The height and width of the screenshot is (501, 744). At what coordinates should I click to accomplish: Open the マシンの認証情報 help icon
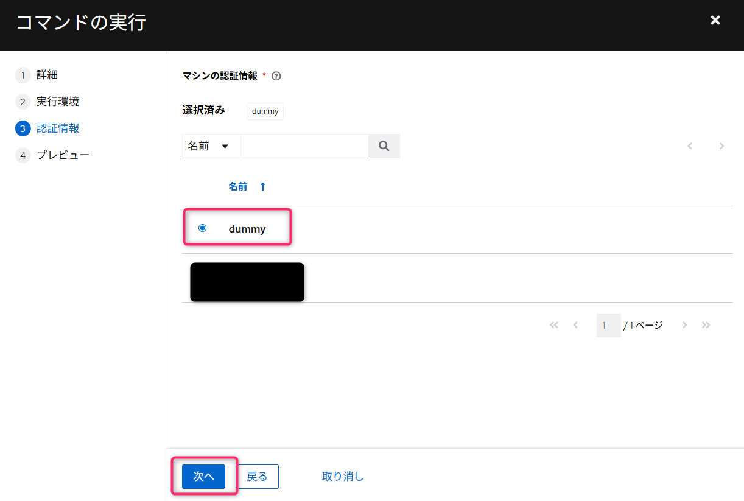pyautogui.click(x=276, y=76)
